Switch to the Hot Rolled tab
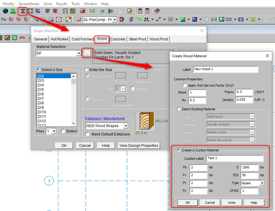275x211 pixels. pyautogui.click(x=59, y=39)
